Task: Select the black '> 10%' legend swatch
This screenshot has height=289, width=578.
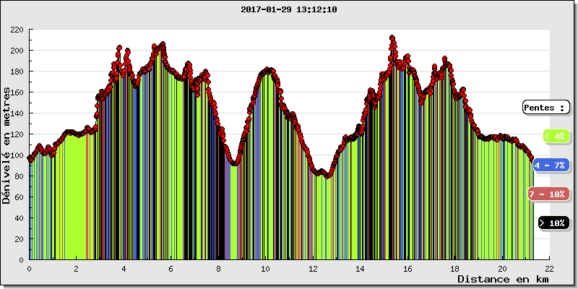Action: 553,223
